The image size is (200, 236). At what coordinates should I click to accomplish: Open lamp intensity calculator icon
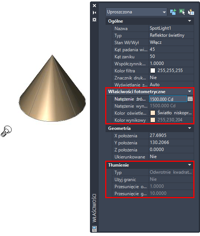pyautogui.click(x=190, y=99)
